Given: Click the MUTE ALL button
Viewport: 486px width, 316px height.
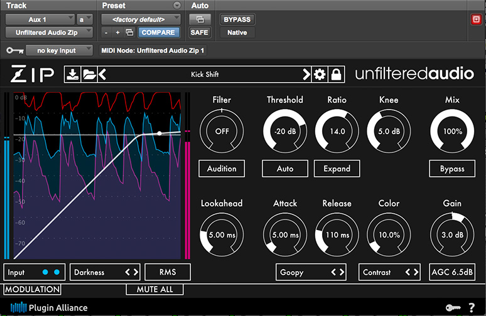Looking at the screenshot, I should pos(154,289).
